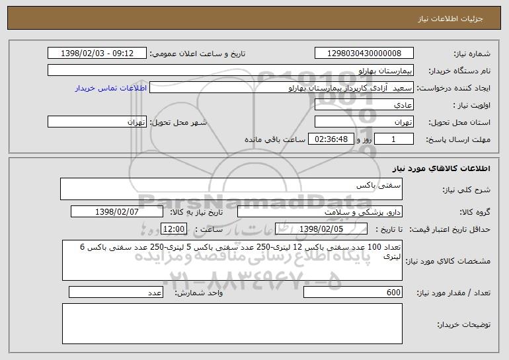Click the label تعداد / مقدار مورد نیاز
Image resolution: width=509 pixels, height=360 pixels.
[453, 293]
